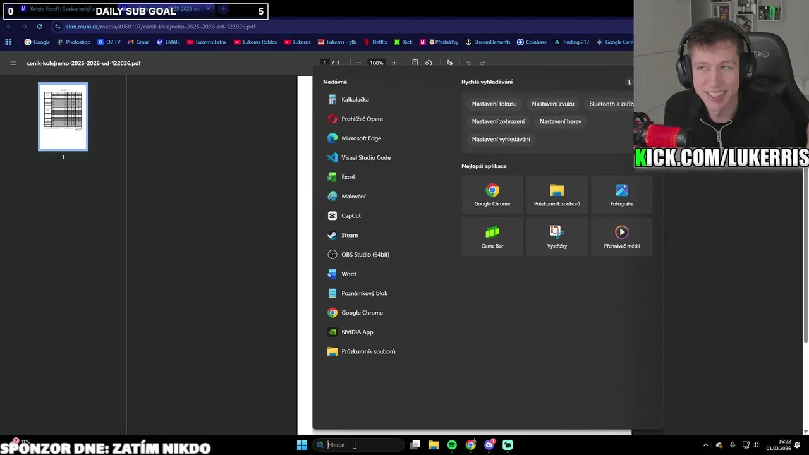
Task: Open the Coinbase bookmark
Action: click(532, 42)
